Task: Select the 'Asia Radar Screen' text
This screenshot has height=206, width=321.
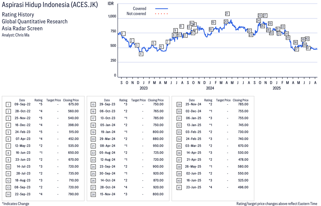Action: [x=22, y=29]
